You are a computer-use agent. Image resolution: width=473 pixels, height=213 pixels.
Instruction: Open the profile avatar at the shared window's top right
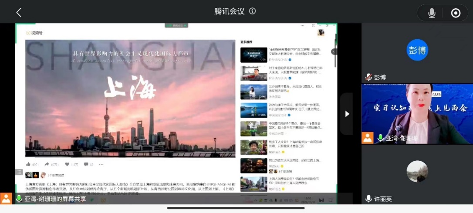(321, 33)
